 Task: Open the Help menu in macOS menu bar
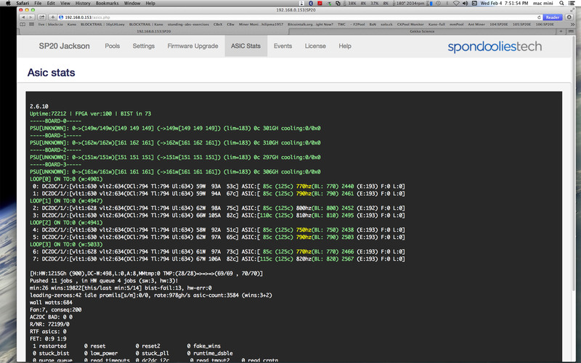(x=150, y=3)
